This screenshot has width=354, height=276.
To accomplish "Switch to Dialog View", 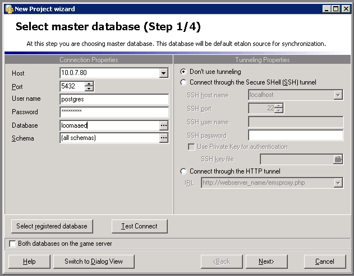I will [94, 261].
